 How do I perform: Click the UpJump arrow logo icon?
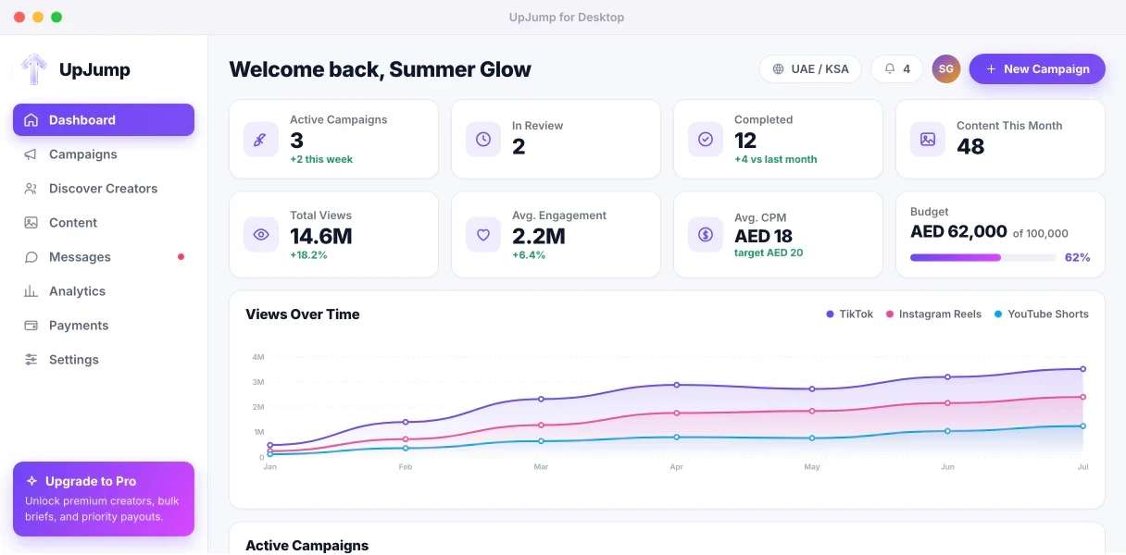(34, 69)
